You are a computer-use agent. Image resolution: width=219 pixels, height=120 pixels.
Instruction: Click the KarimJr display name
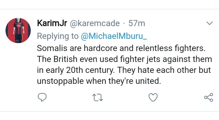click(52, 23)
